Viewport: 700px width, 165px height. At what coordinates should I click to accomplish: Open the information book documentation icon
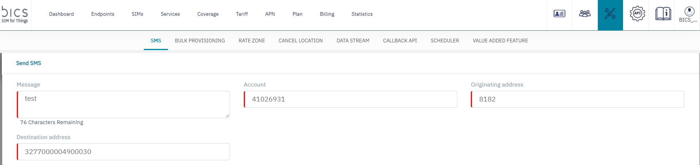click(x=663, y=14)
